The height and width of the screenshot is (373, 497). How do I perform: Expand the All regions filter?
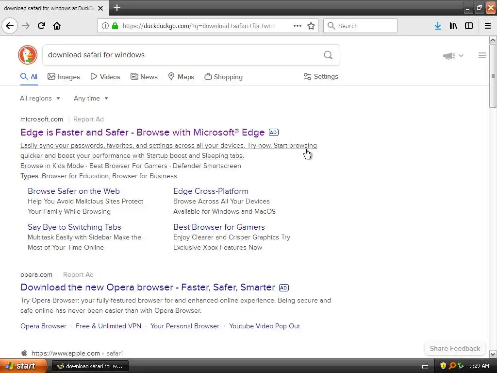coord(40,98)
